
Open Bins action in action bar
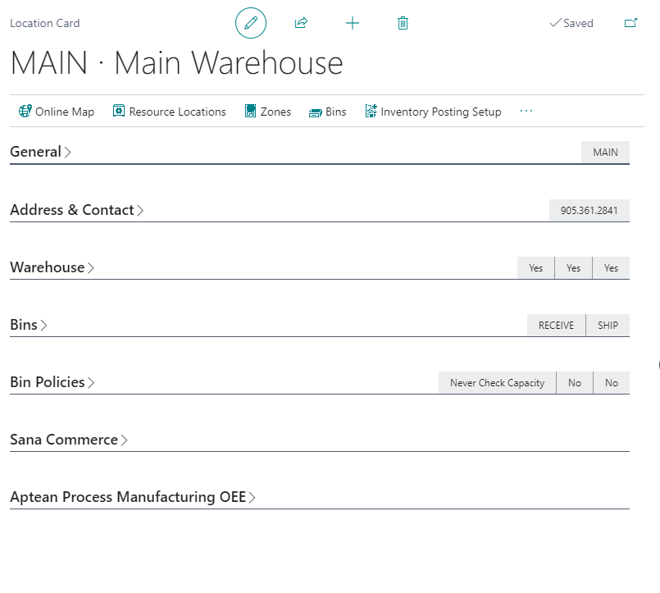pos(328,112)
